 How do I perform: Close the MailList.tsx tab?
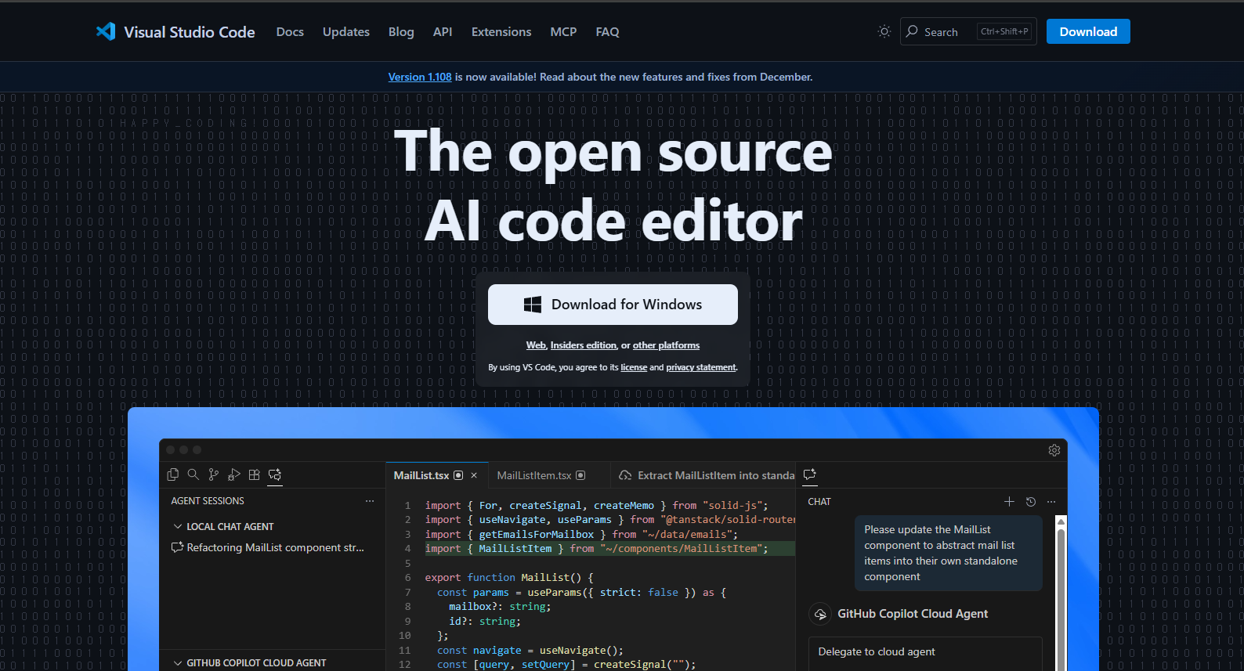coord(474,475)
